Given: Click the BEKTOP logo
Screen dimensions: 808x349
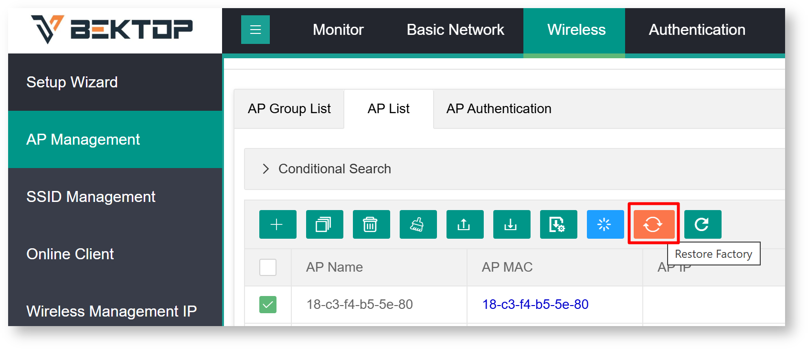Looking at the screenshot, I should click(x=112, y=29).
